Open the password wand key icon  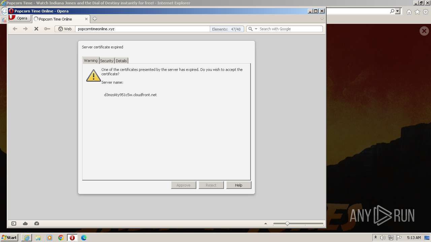pyautogui.click(x=47, y=29)
